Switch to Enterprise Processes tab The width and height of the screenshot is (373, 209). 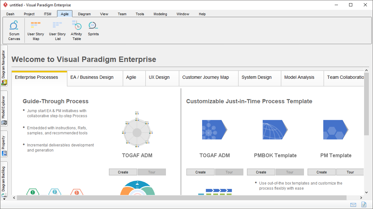click(39, 78)
